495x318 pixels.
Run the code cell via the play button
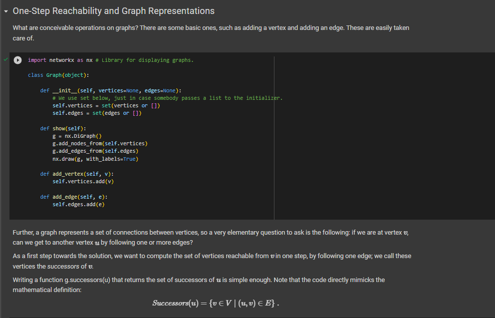coord(17,60)
